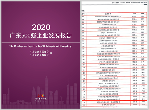Click the title 广东500强企业发展报告
Screen dimensions: 149x110
tap(41, 35)
